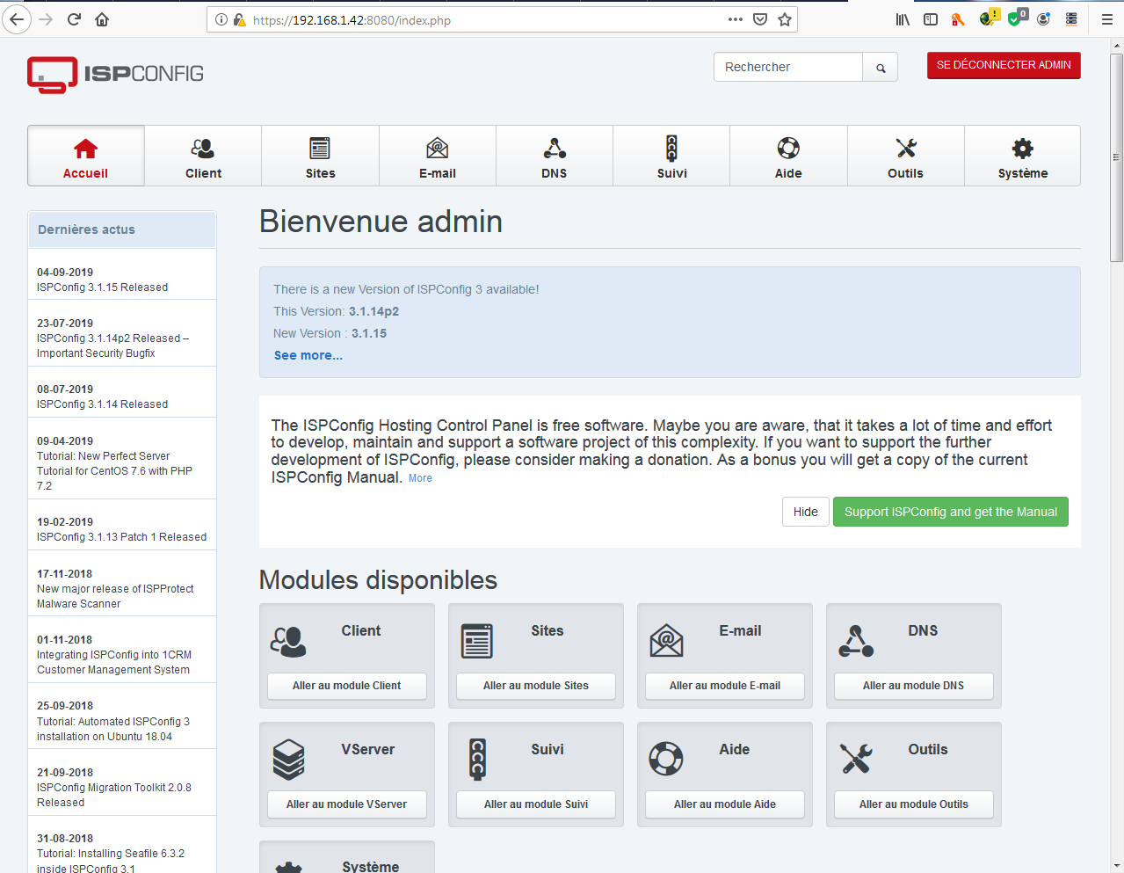The image size is (1124, 873).
Task: Open the Système tab
Action: coord(1023,156)
